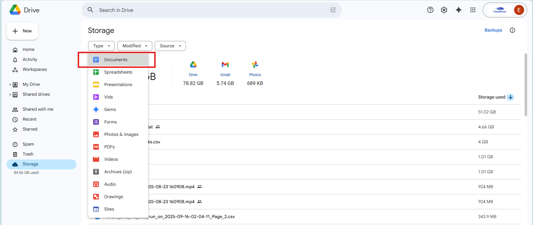Open My Drive in sidebar

pyautogui.click(x=41, y=84)
